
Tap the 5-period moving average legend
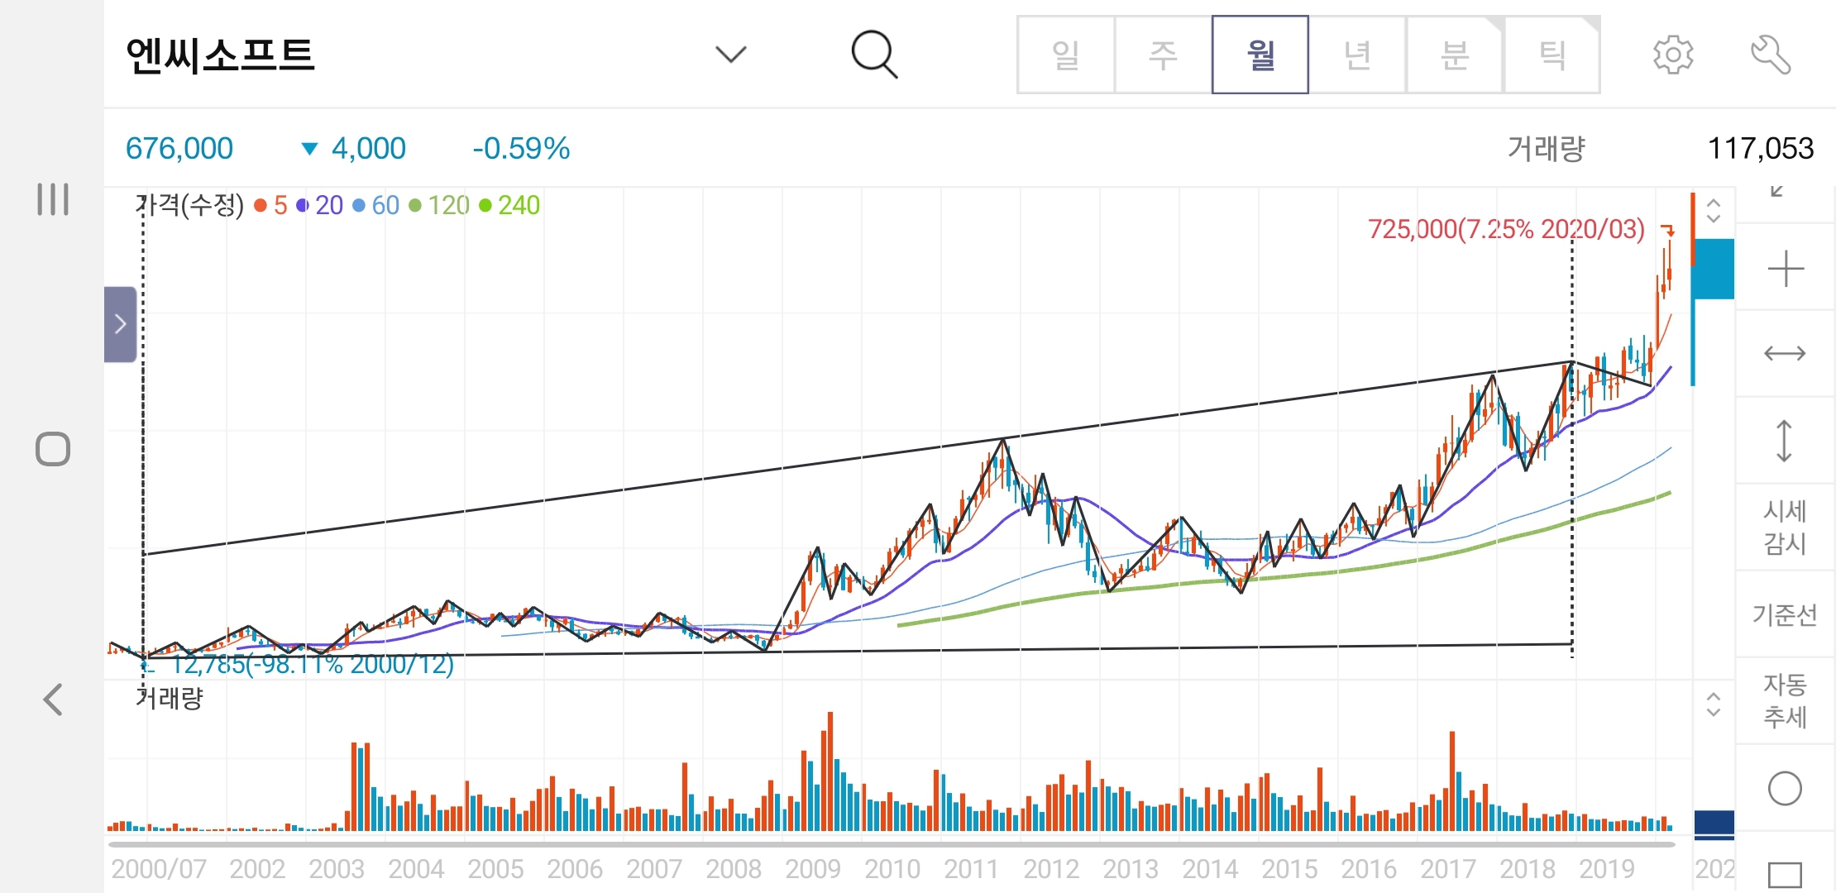271,205
